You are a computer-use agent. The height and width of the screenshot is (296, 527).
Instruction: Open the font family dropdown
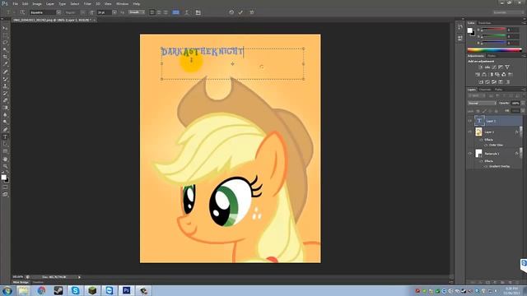tap(58, 12)
